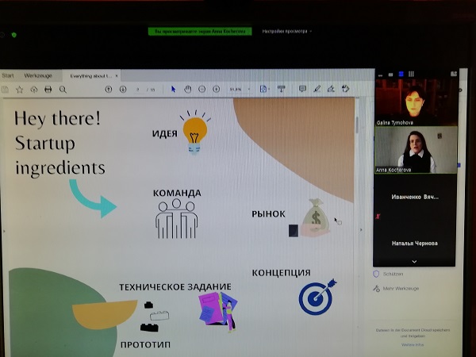Click the zoom in plus icon
This screenshot has width=476, height=357.
tap(216, 89)
